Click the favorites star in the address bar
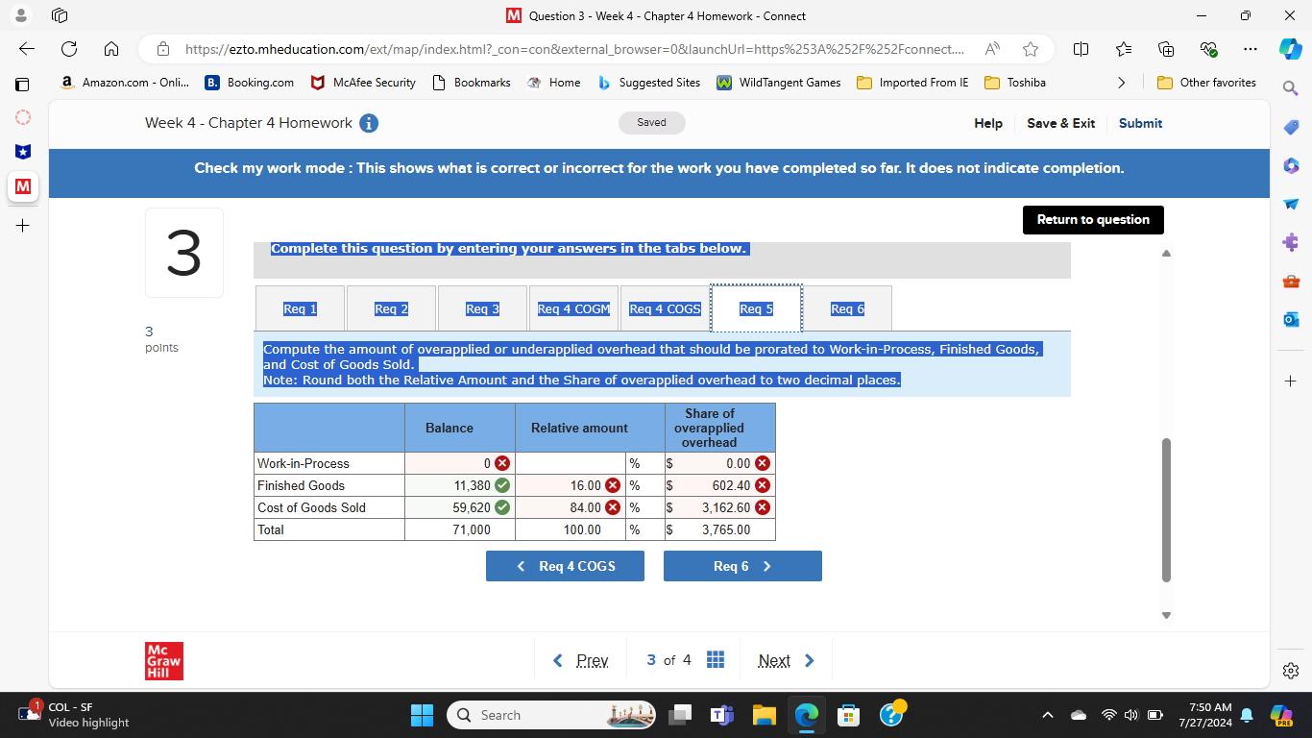The height and width of the screenshot is (738, 1312). point(1030,48)
